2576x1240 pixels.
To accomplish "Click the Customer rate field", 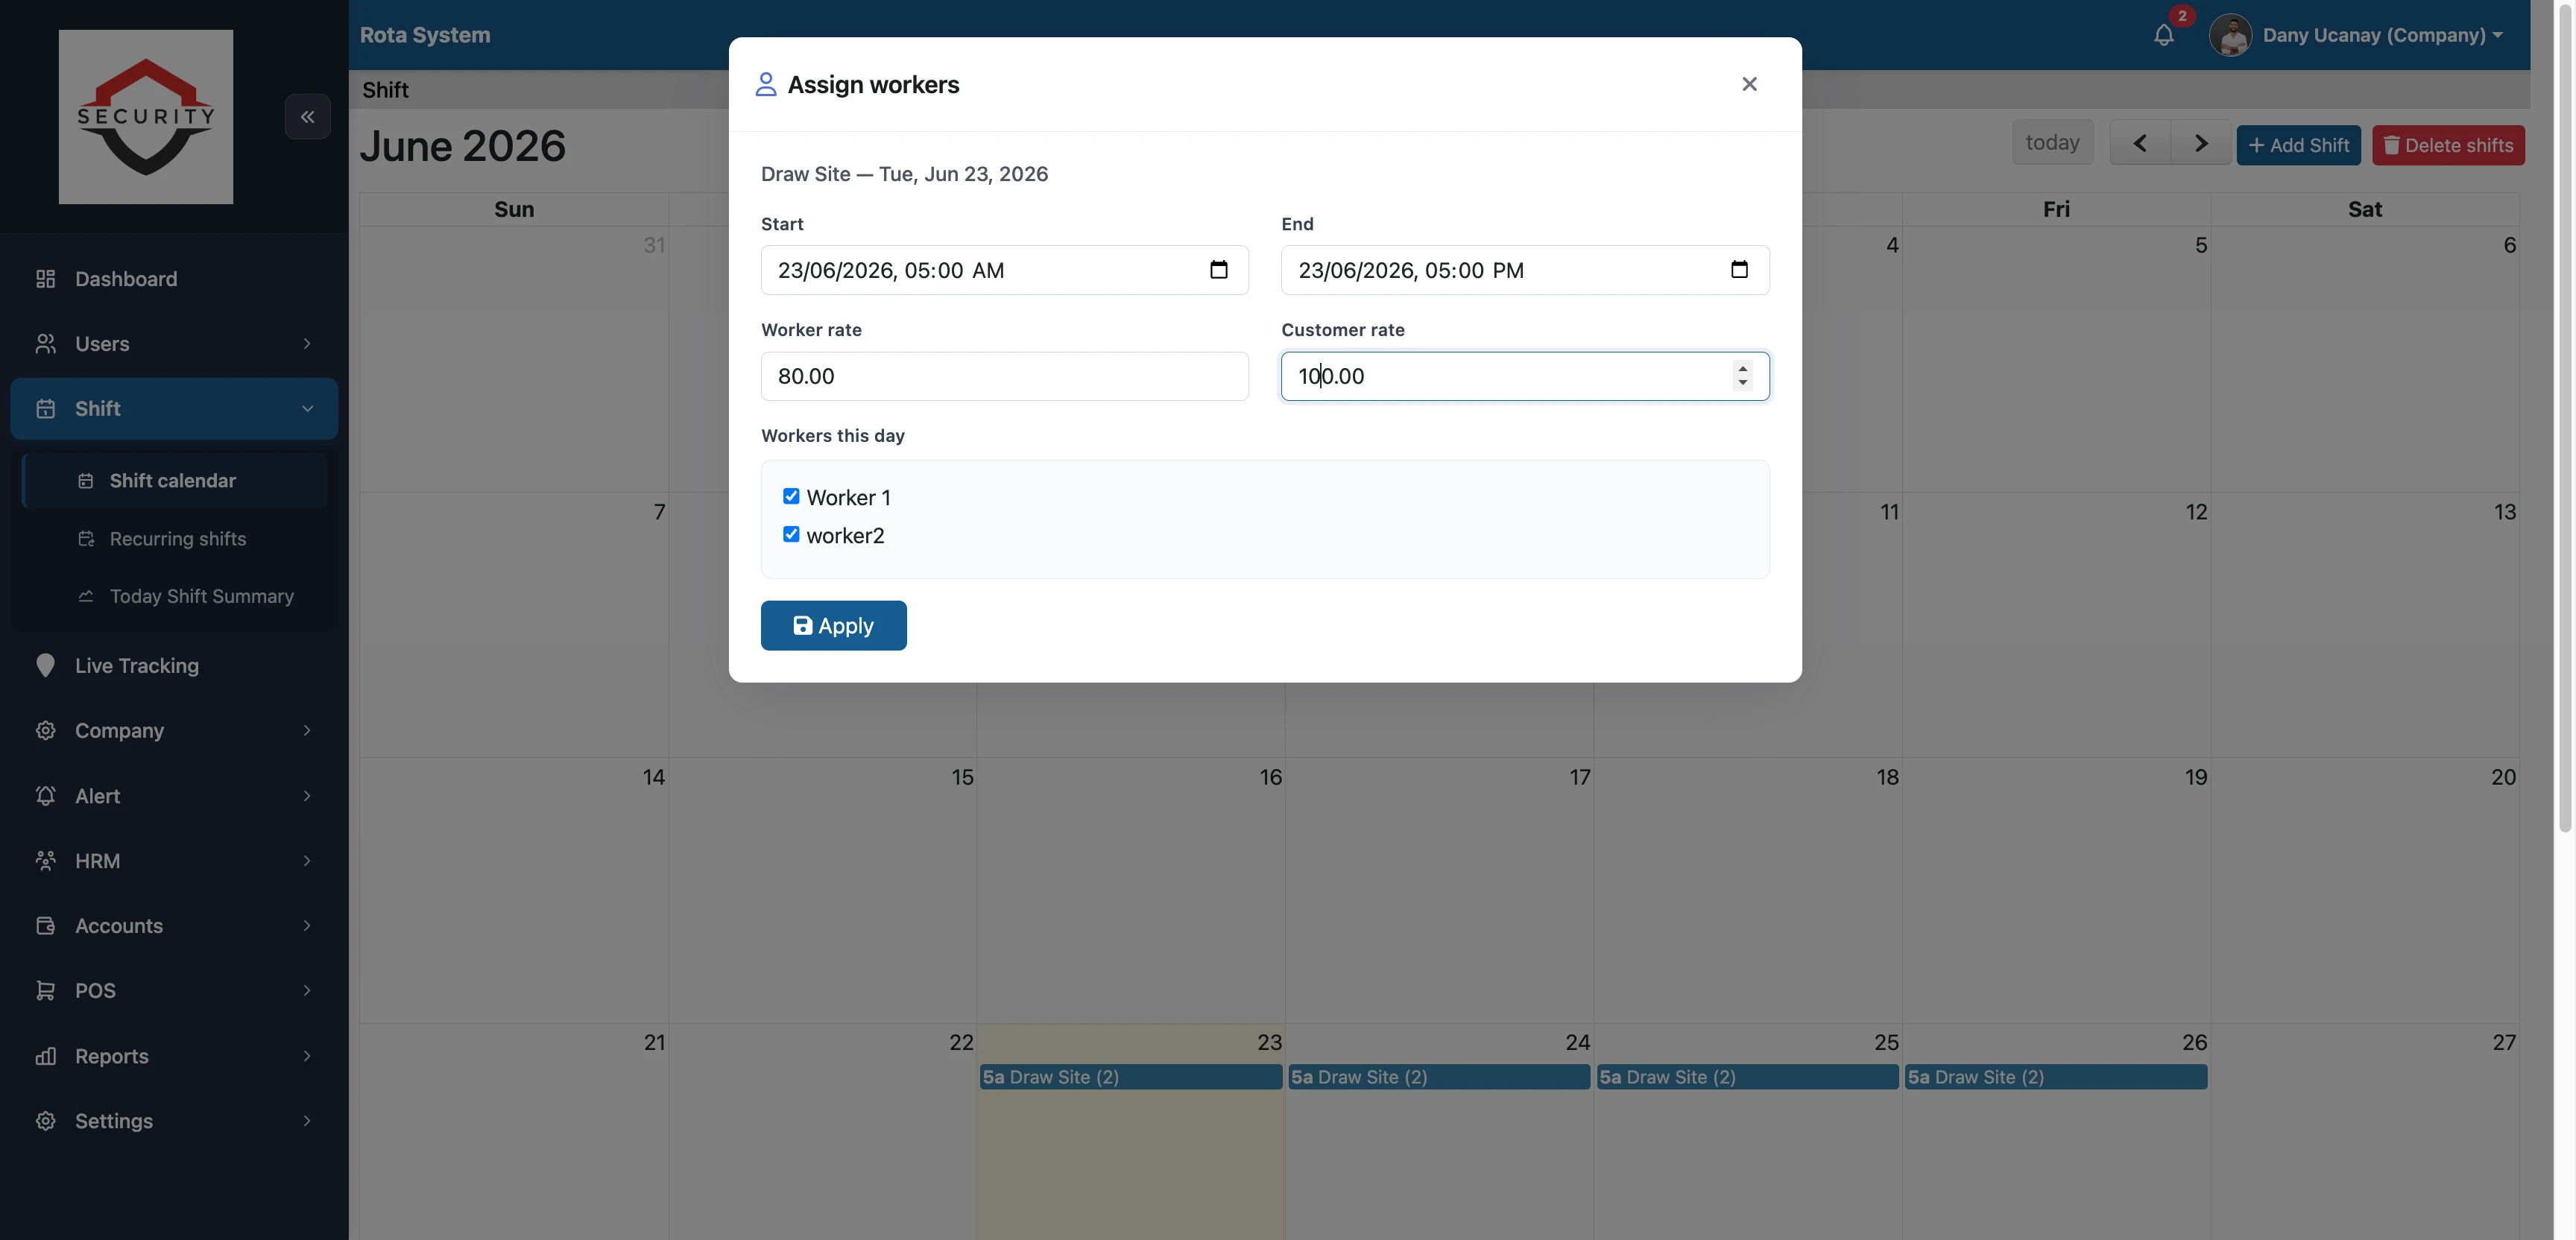I will [x=1525, y=376].
